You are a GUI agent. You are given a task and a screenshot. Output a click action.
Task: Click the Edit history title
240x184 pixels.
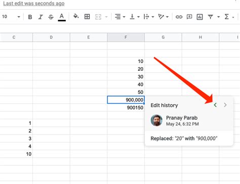pyautogui.click(x=164, y=105)
